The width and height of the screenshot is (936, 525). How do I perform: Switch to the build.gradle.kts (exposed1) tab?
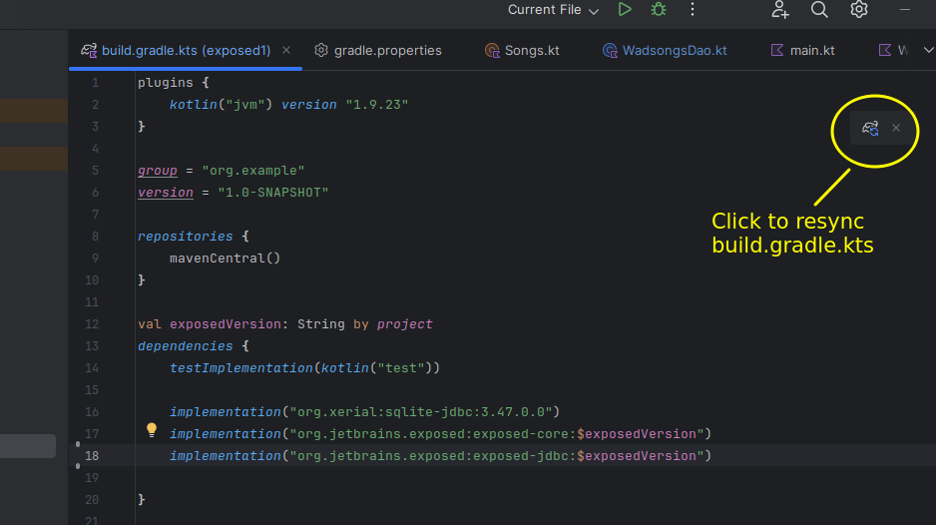pyautogui.click(x=186, y=51)
